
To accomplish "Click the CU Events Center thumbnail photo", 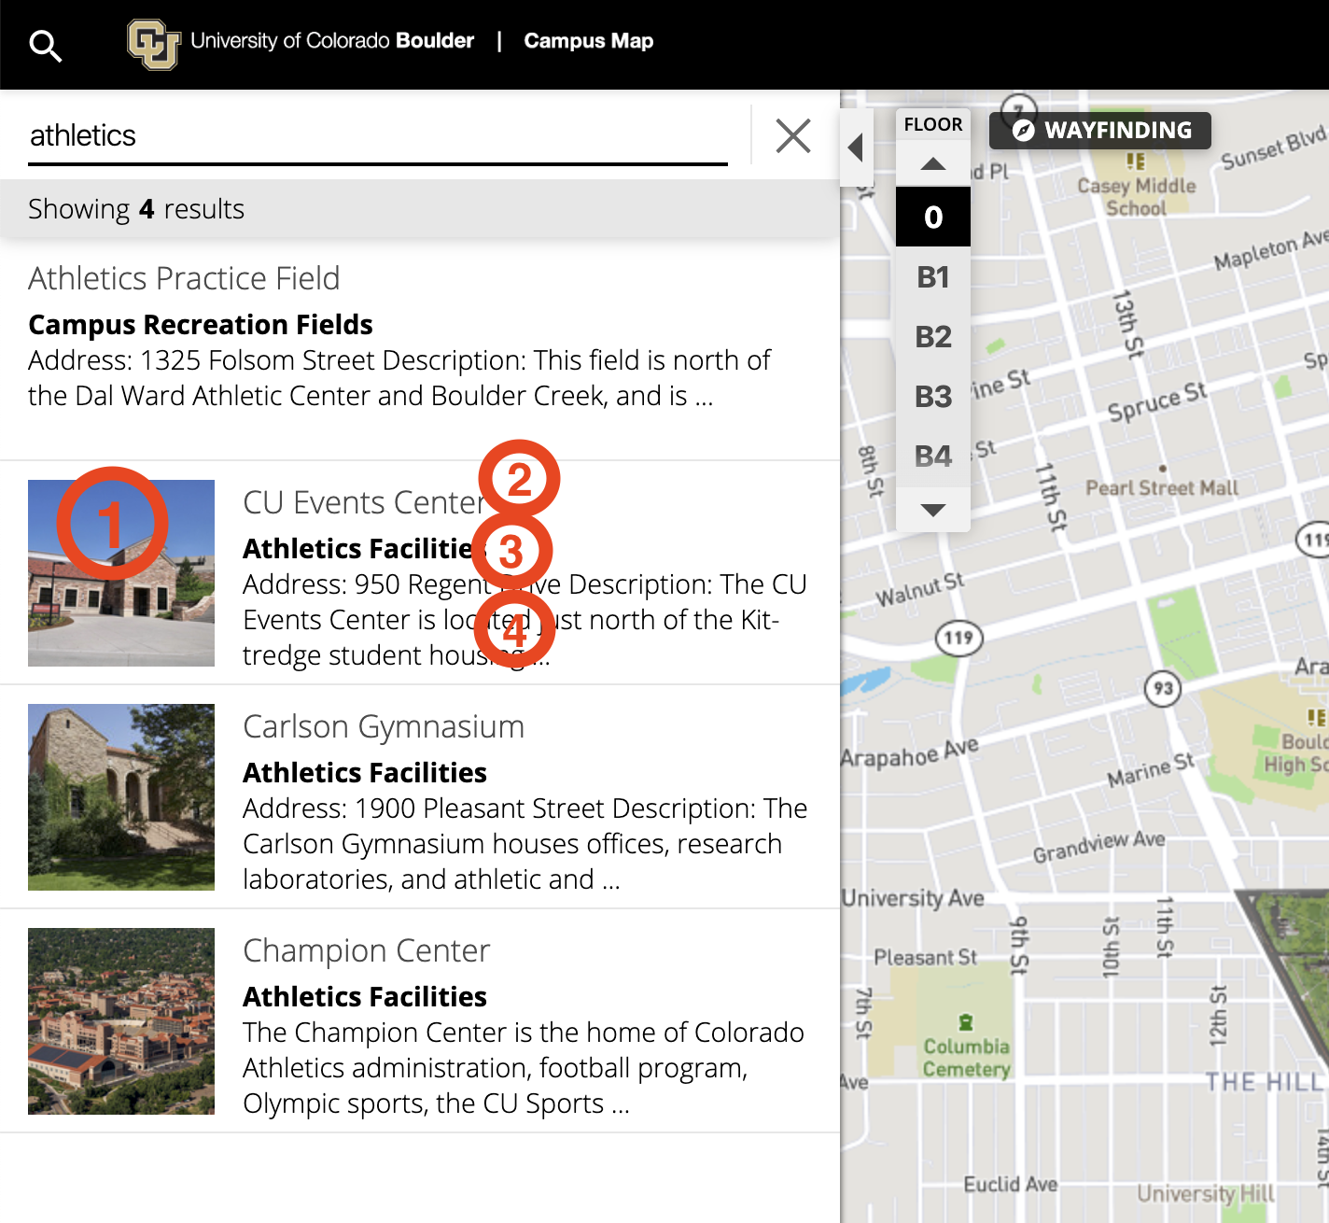I will (121, 573).
